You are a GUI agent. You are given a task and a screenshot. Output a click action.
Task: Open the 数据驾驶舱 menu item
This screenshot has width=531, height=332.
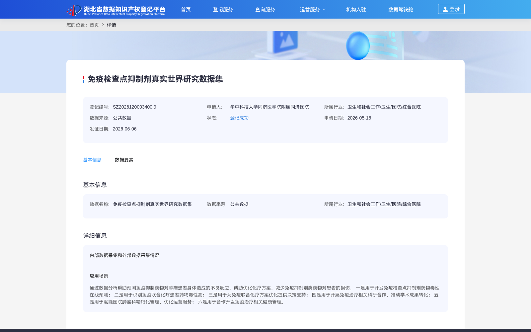[x=401, y=10]
